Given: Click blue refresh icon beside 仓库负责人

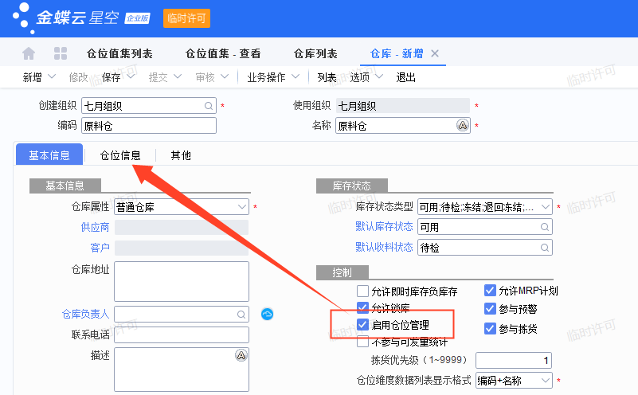Looking at the screenshot, I should coord(267,314).
